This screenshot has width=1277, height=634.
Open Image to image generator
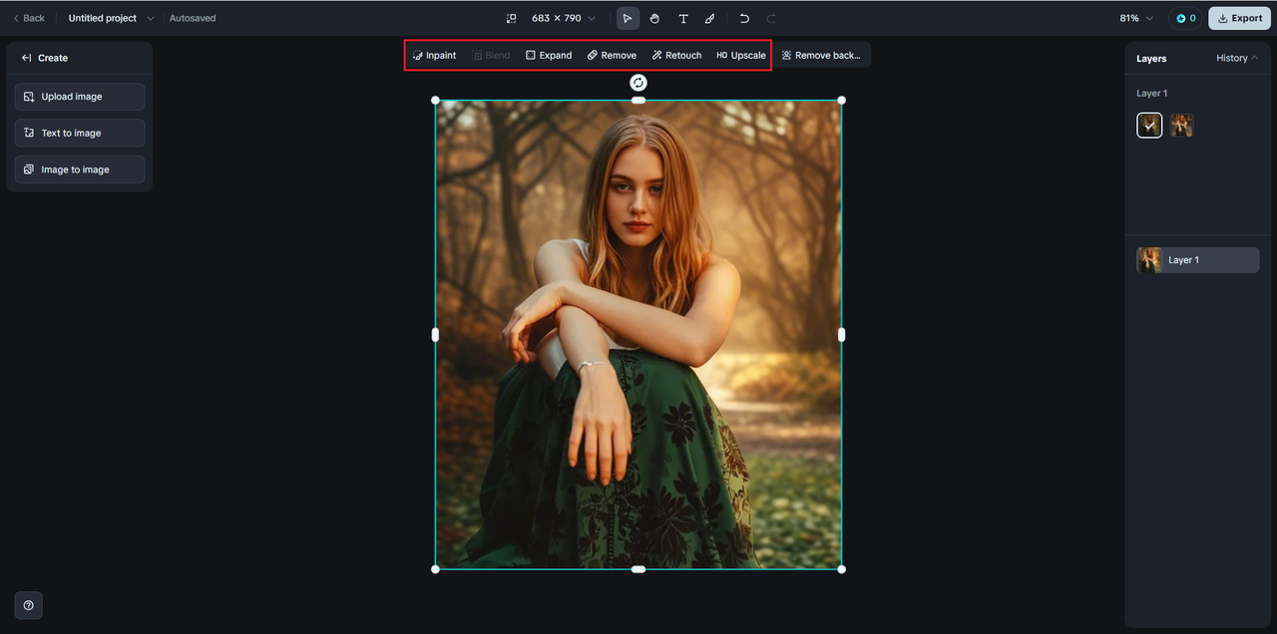click(x=80, y=169)
